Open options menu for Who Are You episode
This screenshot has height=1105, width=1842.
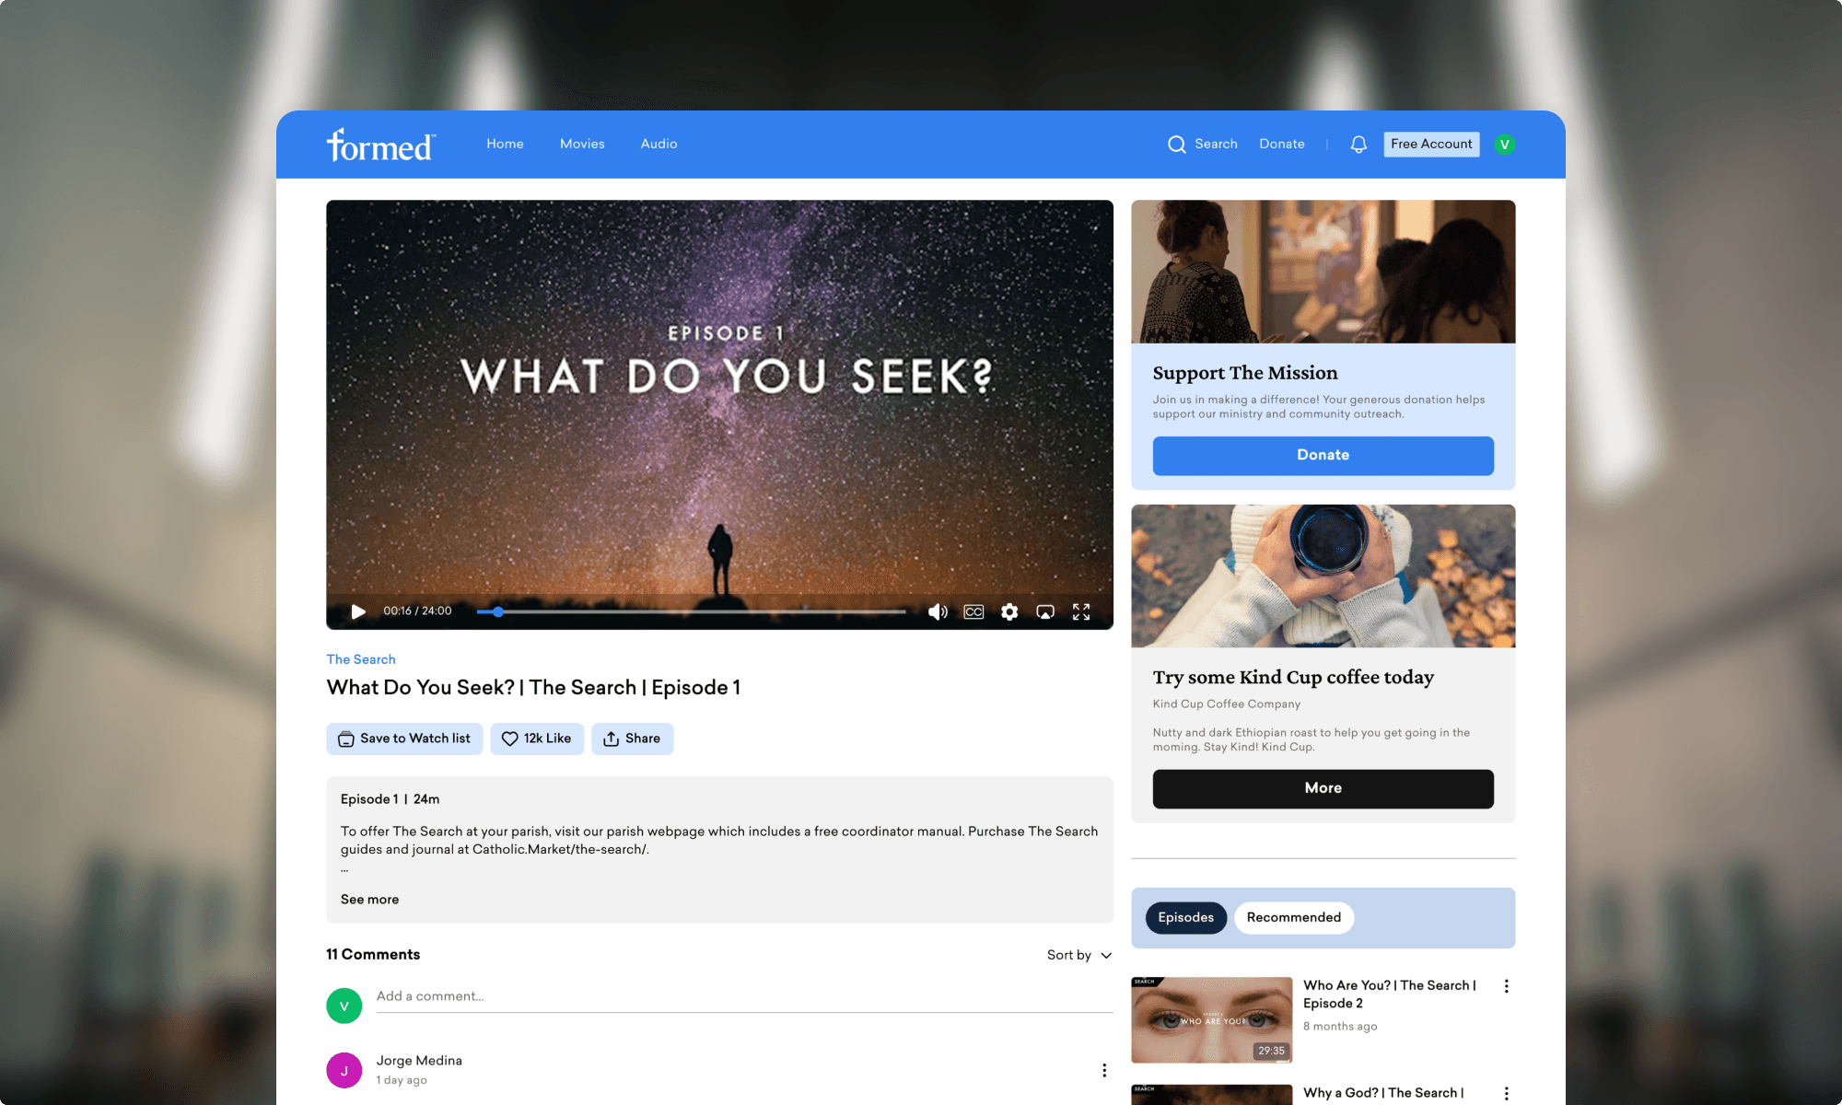coord(1507,986)
